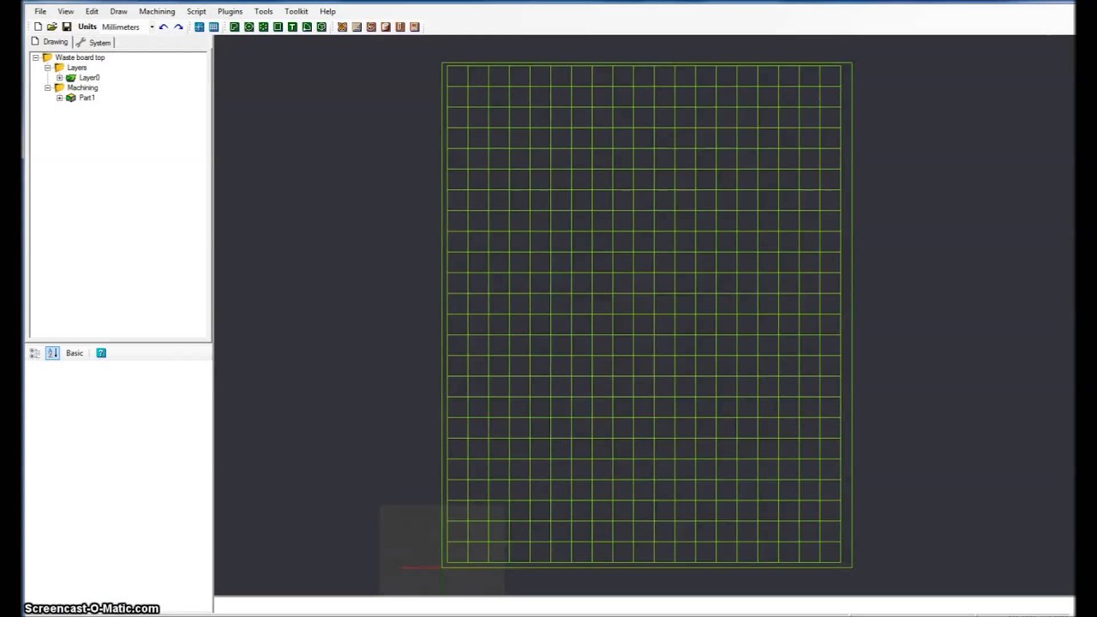This screenshot has height=617, width=1097.
Task: Open the Draw menu
Action: 118,11
